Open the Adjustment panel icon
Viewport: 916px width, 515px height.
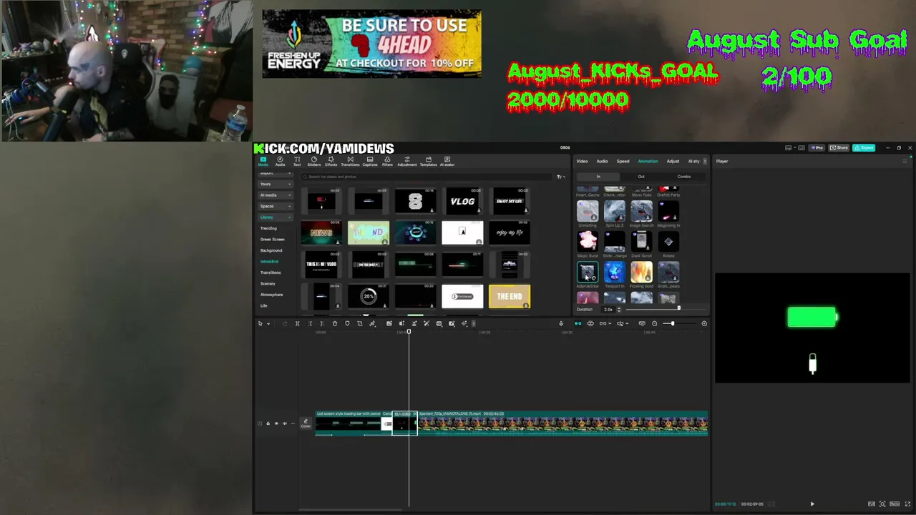tap(407, 161)
